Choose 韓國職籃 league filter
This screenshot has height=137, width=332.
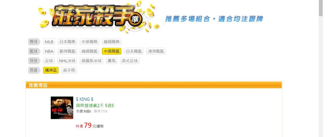(89, 51)
